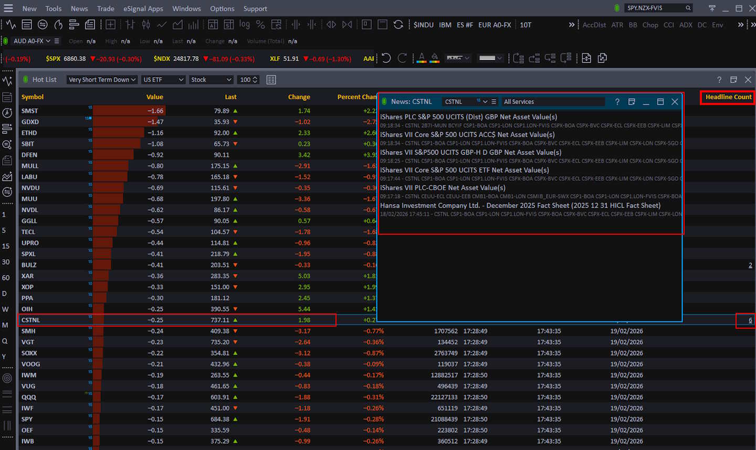
Task: Open the eSignal Apps menu
Action: (143, 8)
